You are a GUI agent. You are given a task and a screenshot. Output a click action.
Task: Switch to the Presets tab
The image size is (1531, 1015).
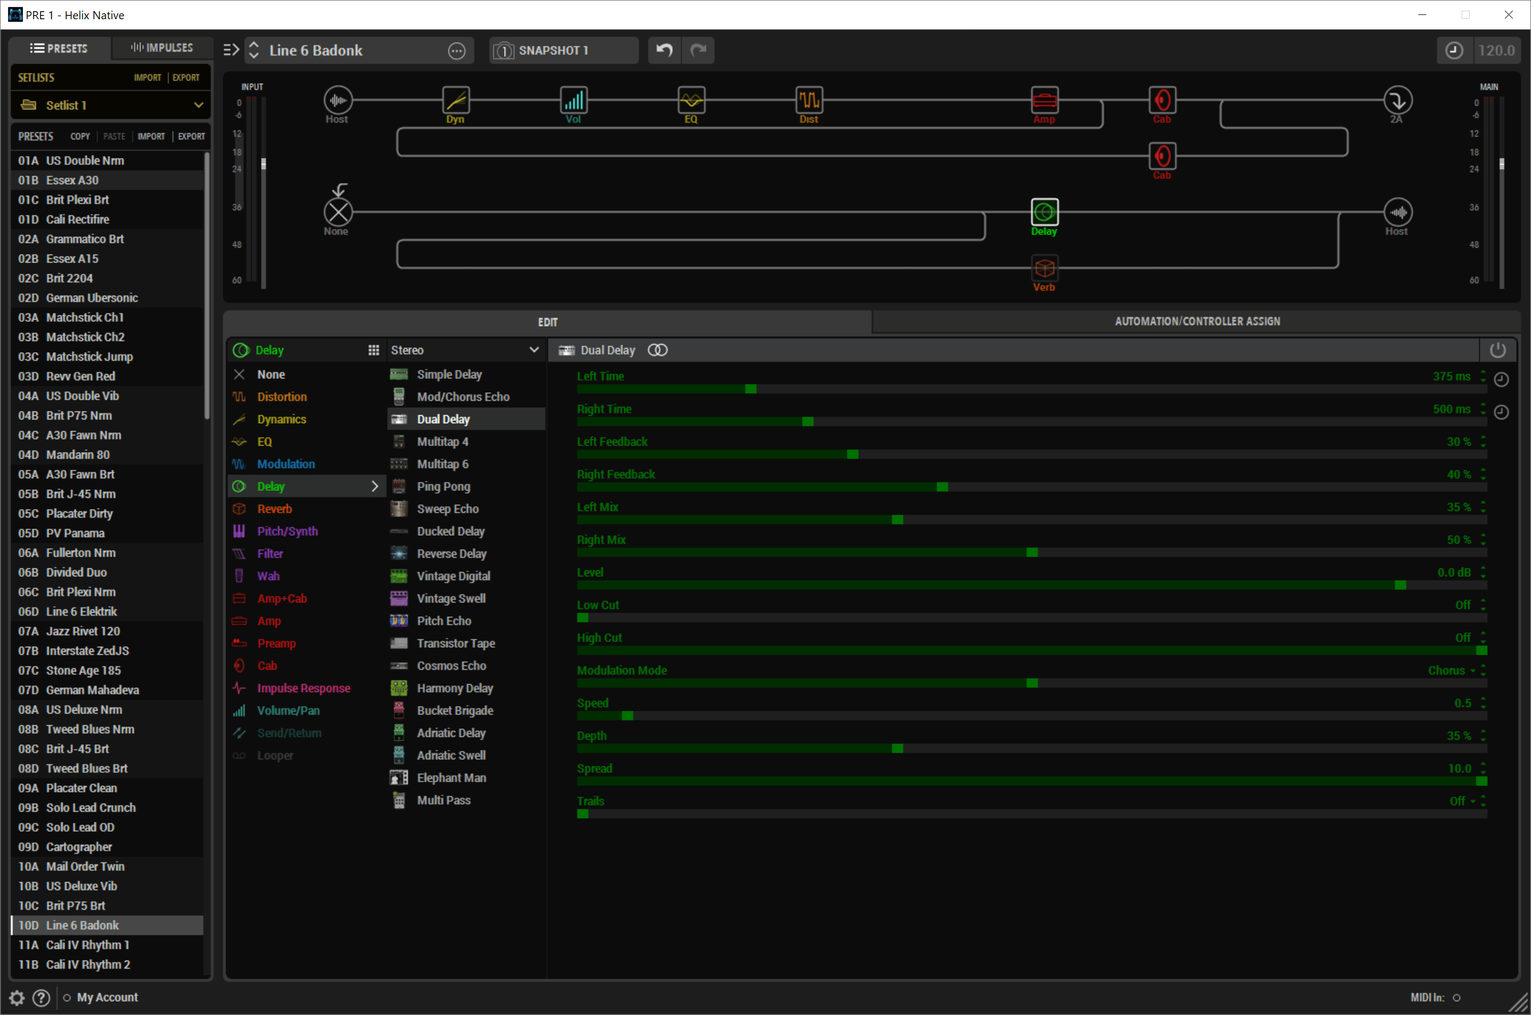pyautogui.click(x=59, y=49)
